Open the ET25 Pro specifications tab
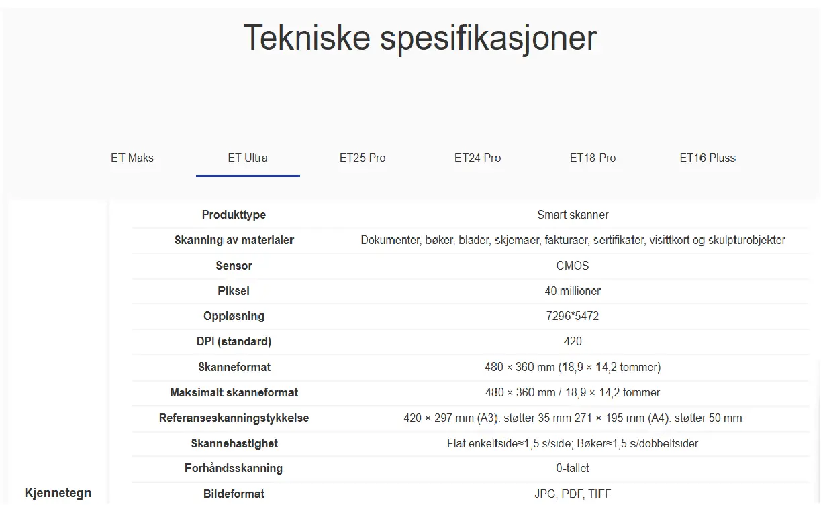This screenshot has height=505, width=821. click(x=363, y=158)
